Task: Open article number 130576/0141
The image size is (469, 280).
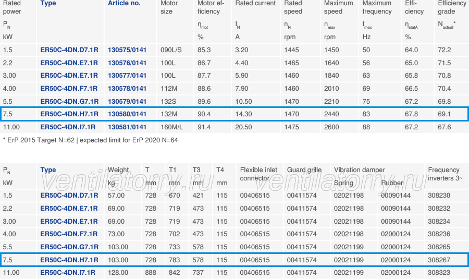Action: click(x=127, y=63)
